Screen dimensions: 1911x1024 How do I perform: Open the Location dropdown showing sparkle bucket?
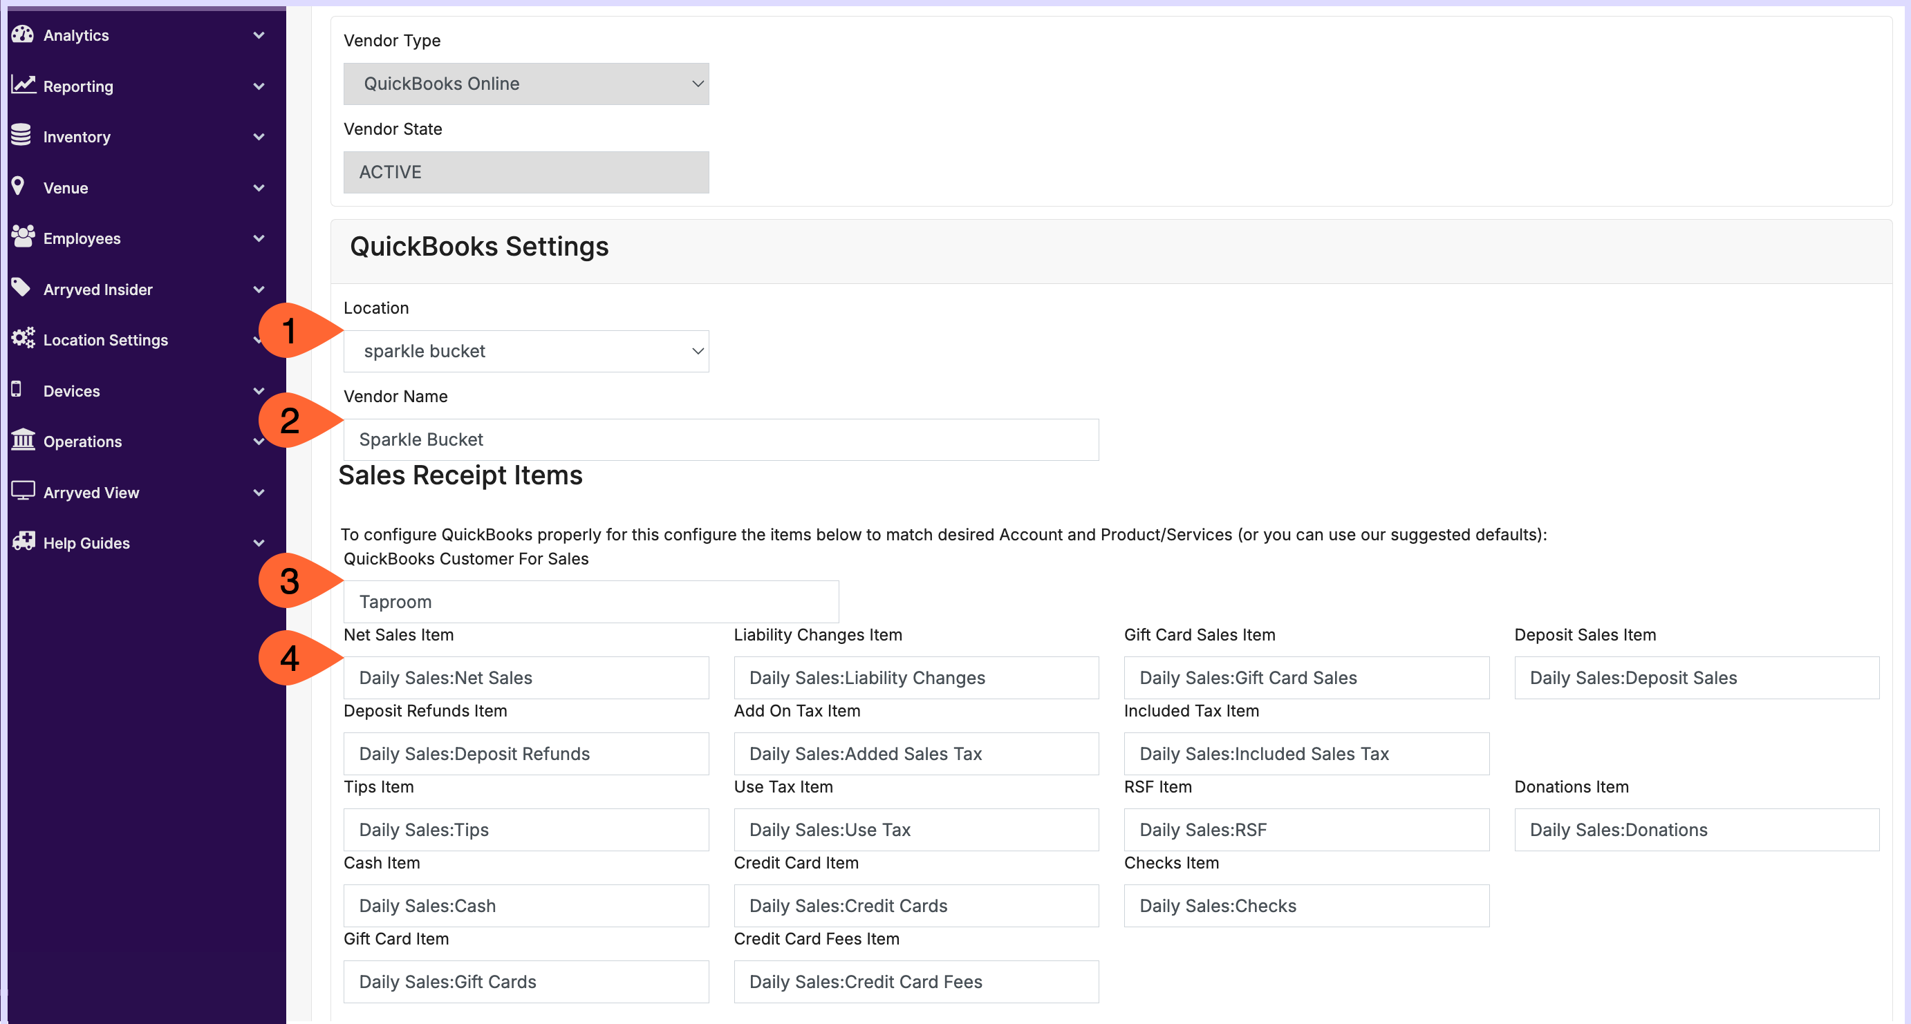point(526,351)
